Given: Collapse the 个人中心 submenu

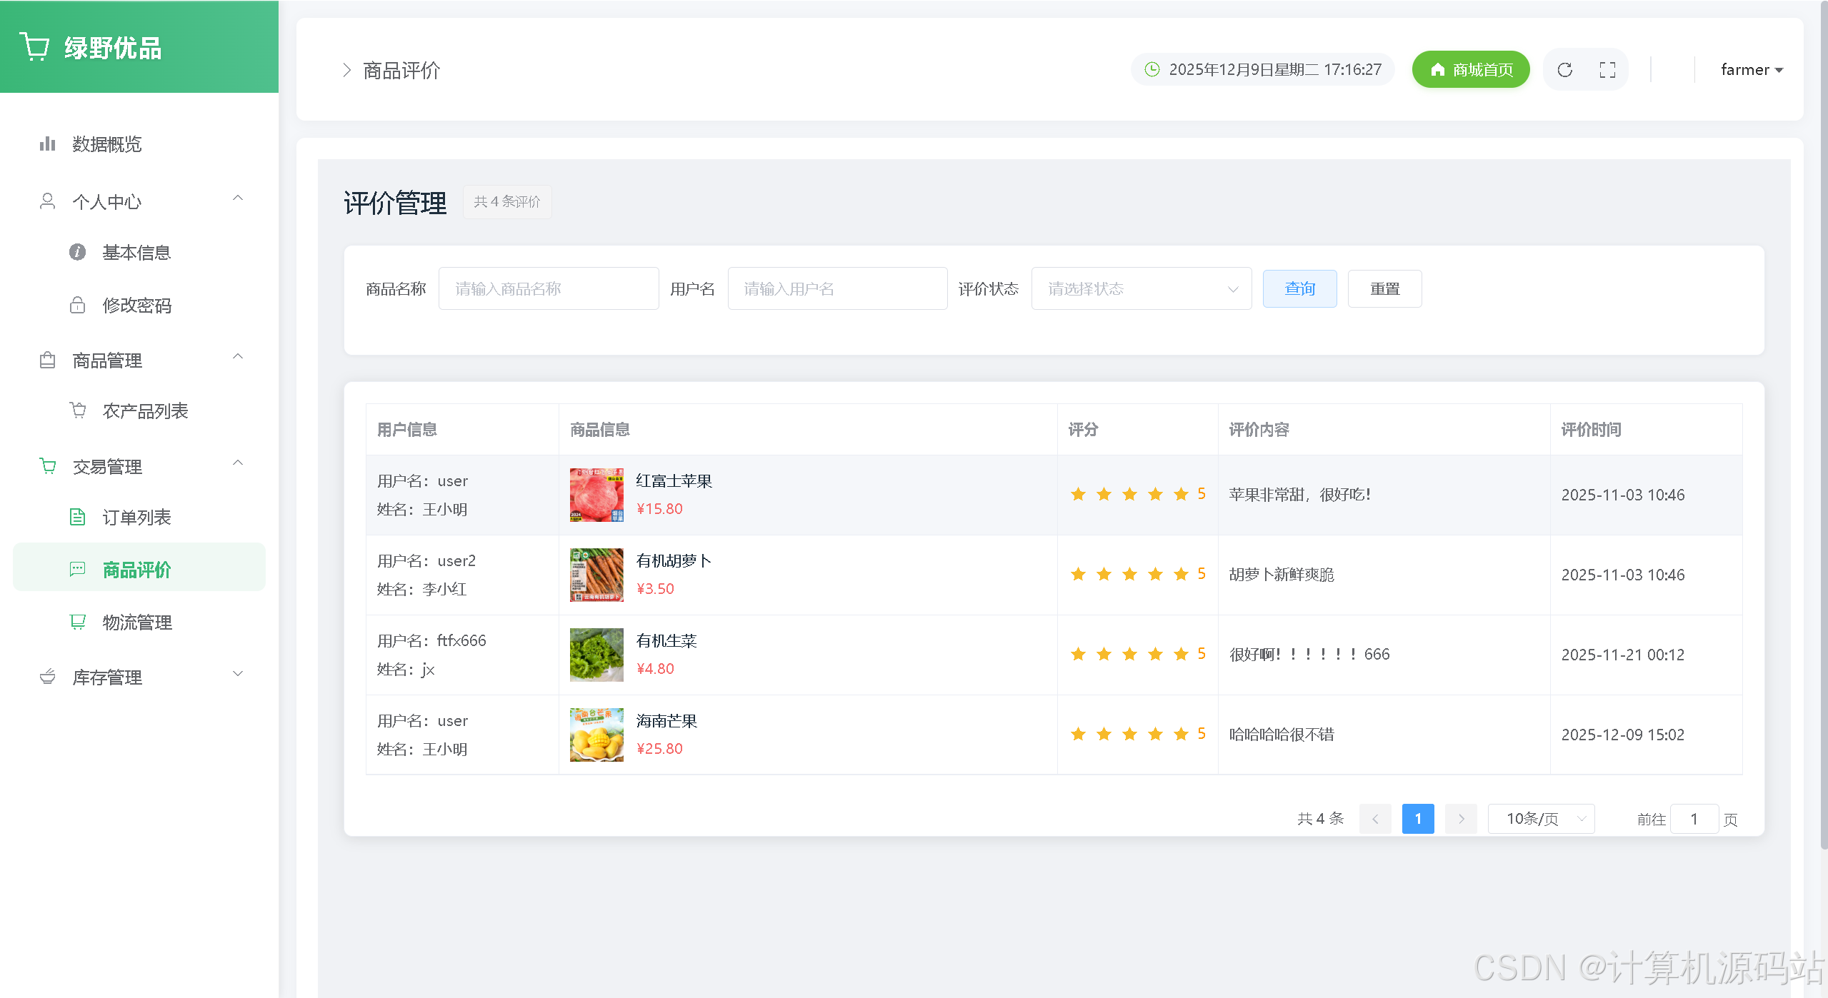Looking at the screenshot, I should pos(238,198).
